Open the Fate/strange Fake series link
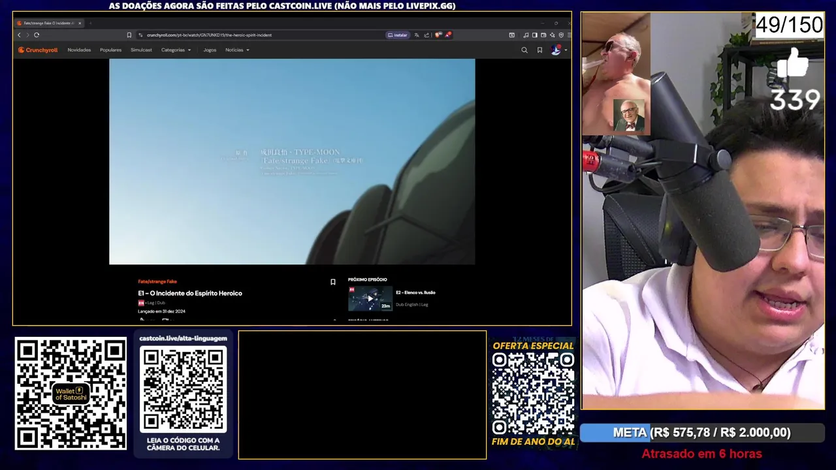 (157, 281)
